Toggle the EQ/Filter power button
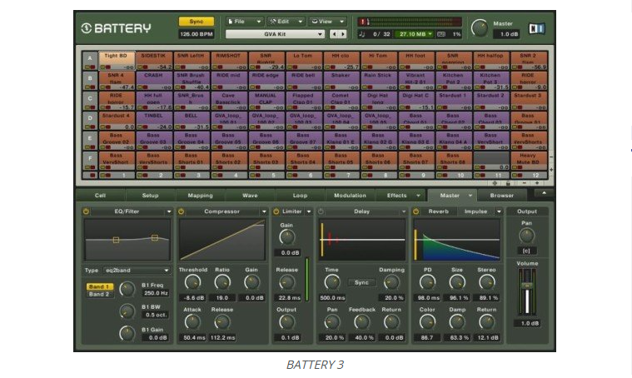 (86, 211)
